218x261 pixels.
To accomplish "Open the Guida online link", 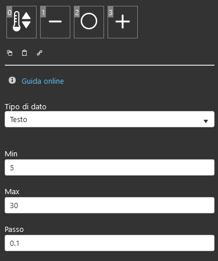I will coord(42,81).
